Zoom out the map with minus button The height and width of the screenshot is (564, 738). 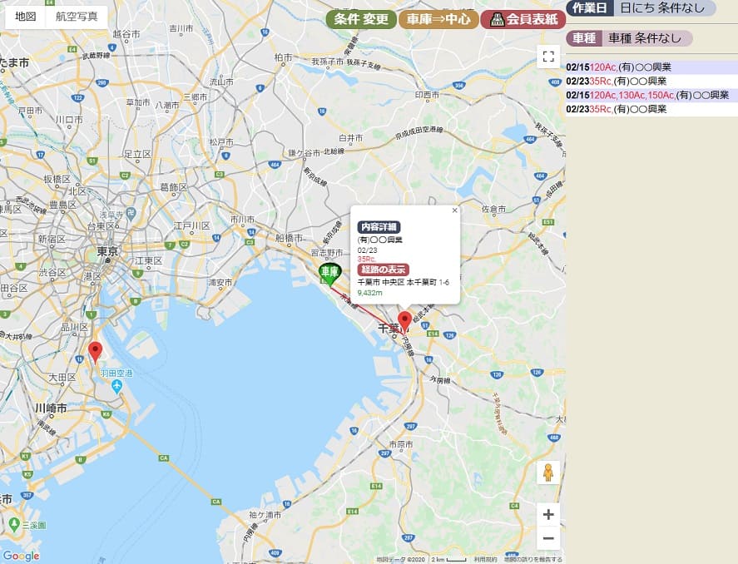pyautogui.click(x=547, y=539)
